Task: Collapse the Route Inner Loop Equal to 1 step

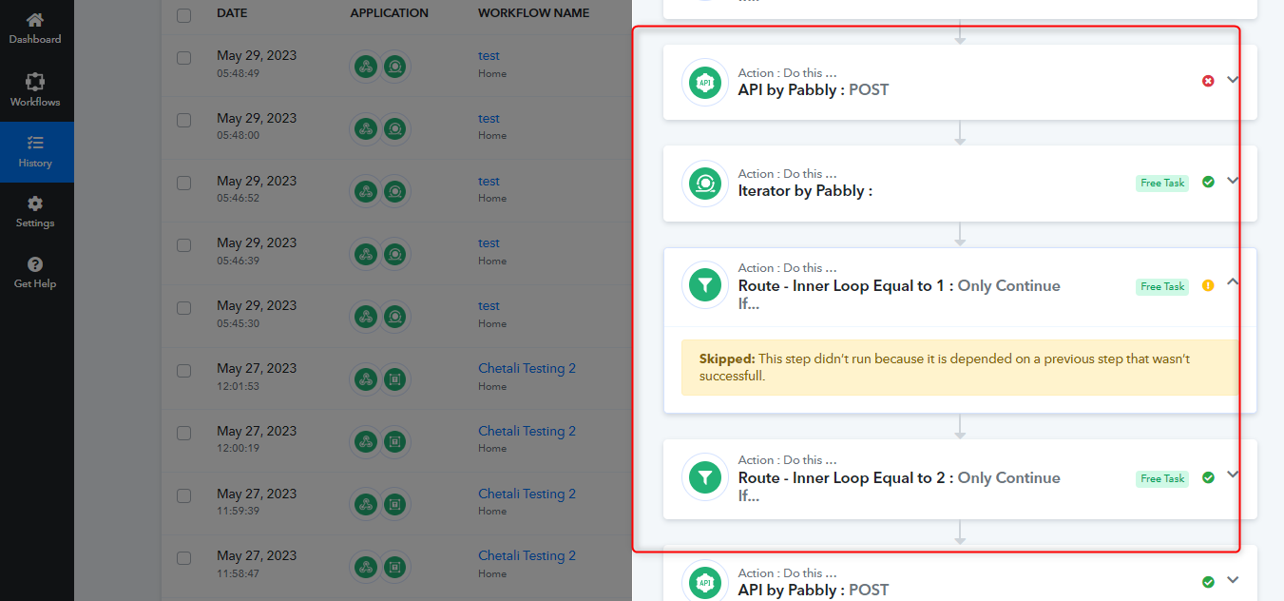Action: click(x=1233, y=281)
